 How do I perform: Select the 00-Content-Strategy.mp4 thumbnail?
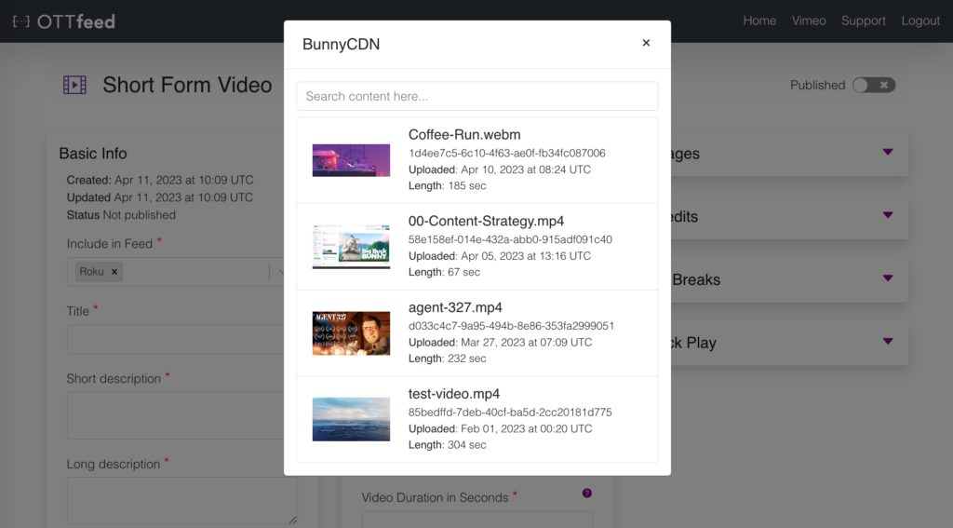(x=351, y=247)
